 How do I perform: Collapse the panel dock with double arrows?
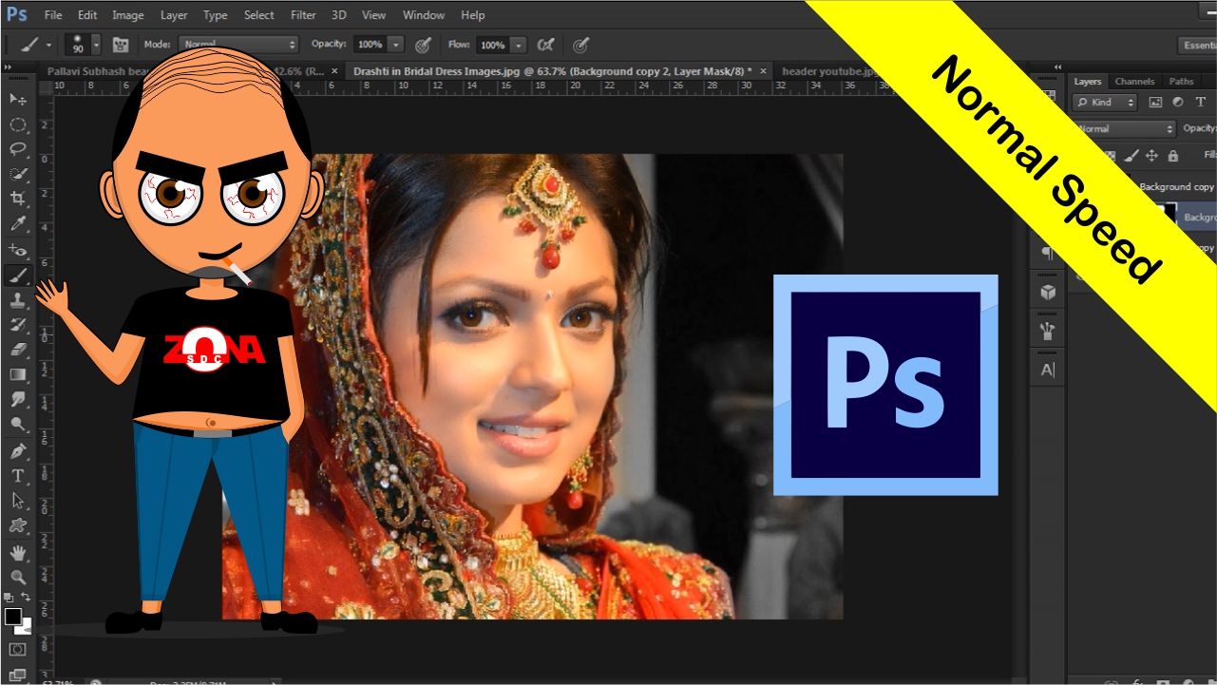coord(1058,67)
